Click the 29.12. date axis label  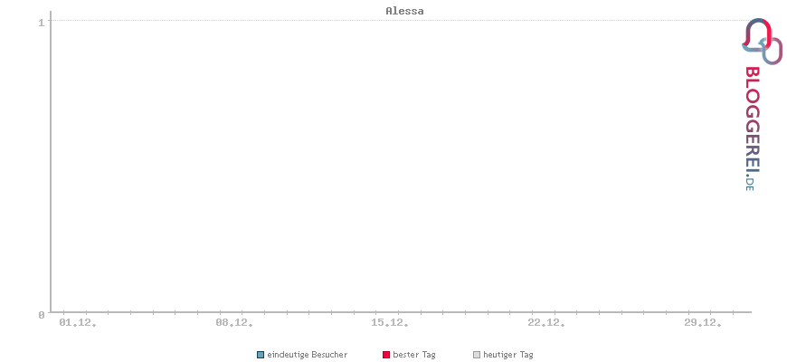(703, 322)
